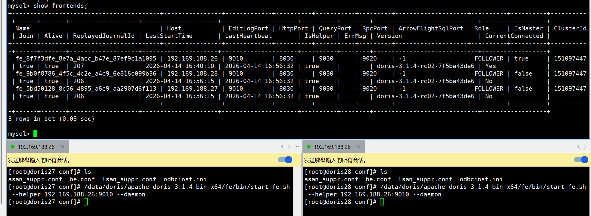Screen dimensions: 591x216
Task: Click frontend name fe_8f7f3dfe_8e7a_4acc_b47e_87ef9c1a1095
Action: (86, 58)
